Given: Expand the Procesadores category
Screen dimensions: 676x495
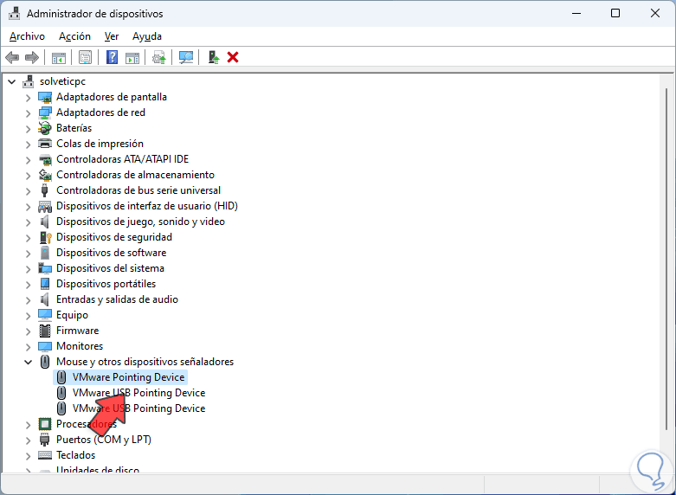Looking at the screenshot, I should pos(28,425).
